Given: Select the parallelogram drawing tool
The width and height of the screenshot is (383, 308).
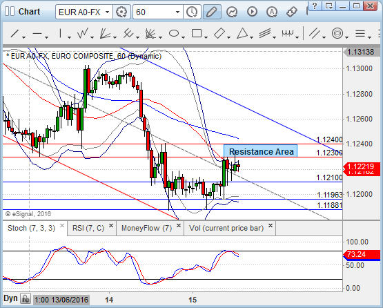Looking at the screenshot, I should point(219,33).
